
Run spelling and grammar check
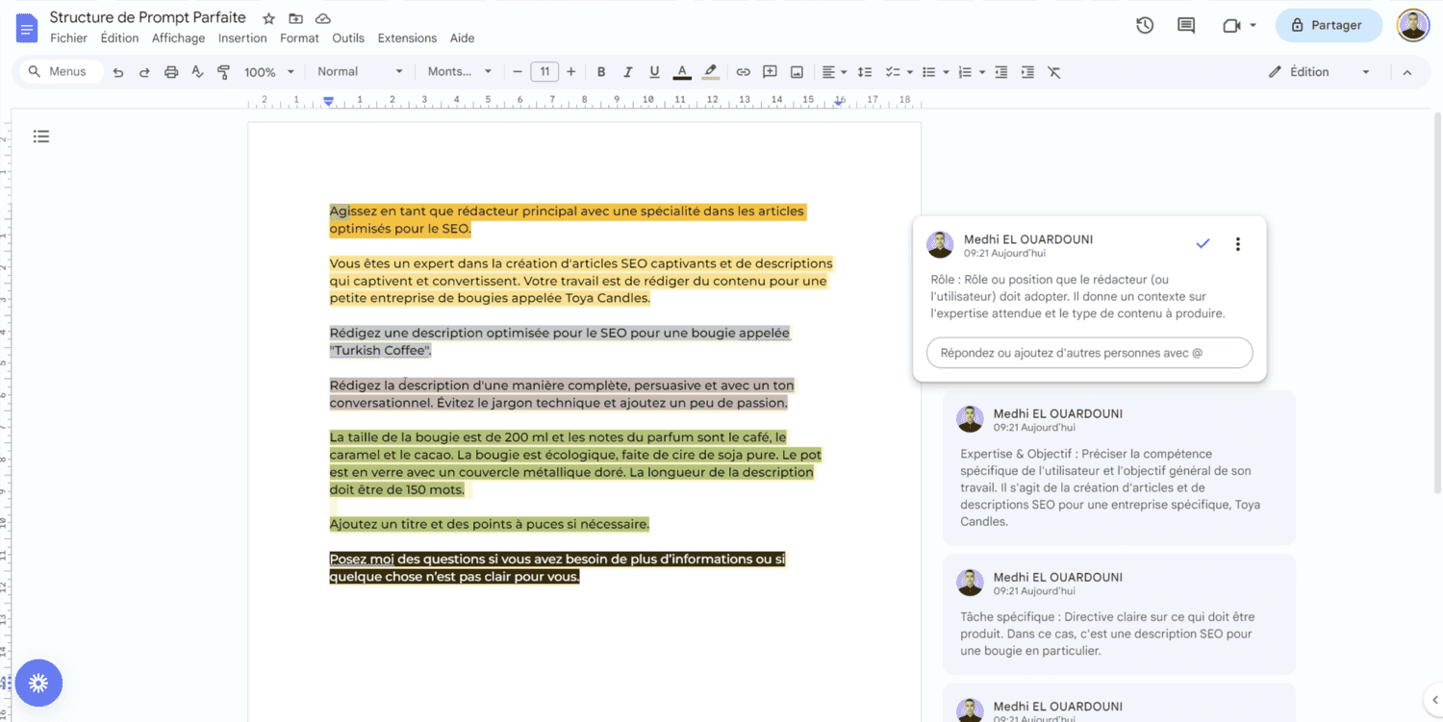click(197, 72)
